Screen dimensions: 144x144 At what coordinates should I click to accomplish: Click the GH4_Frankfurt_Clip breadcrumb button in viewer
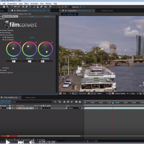pyautogui.click(x=70, y=14)
